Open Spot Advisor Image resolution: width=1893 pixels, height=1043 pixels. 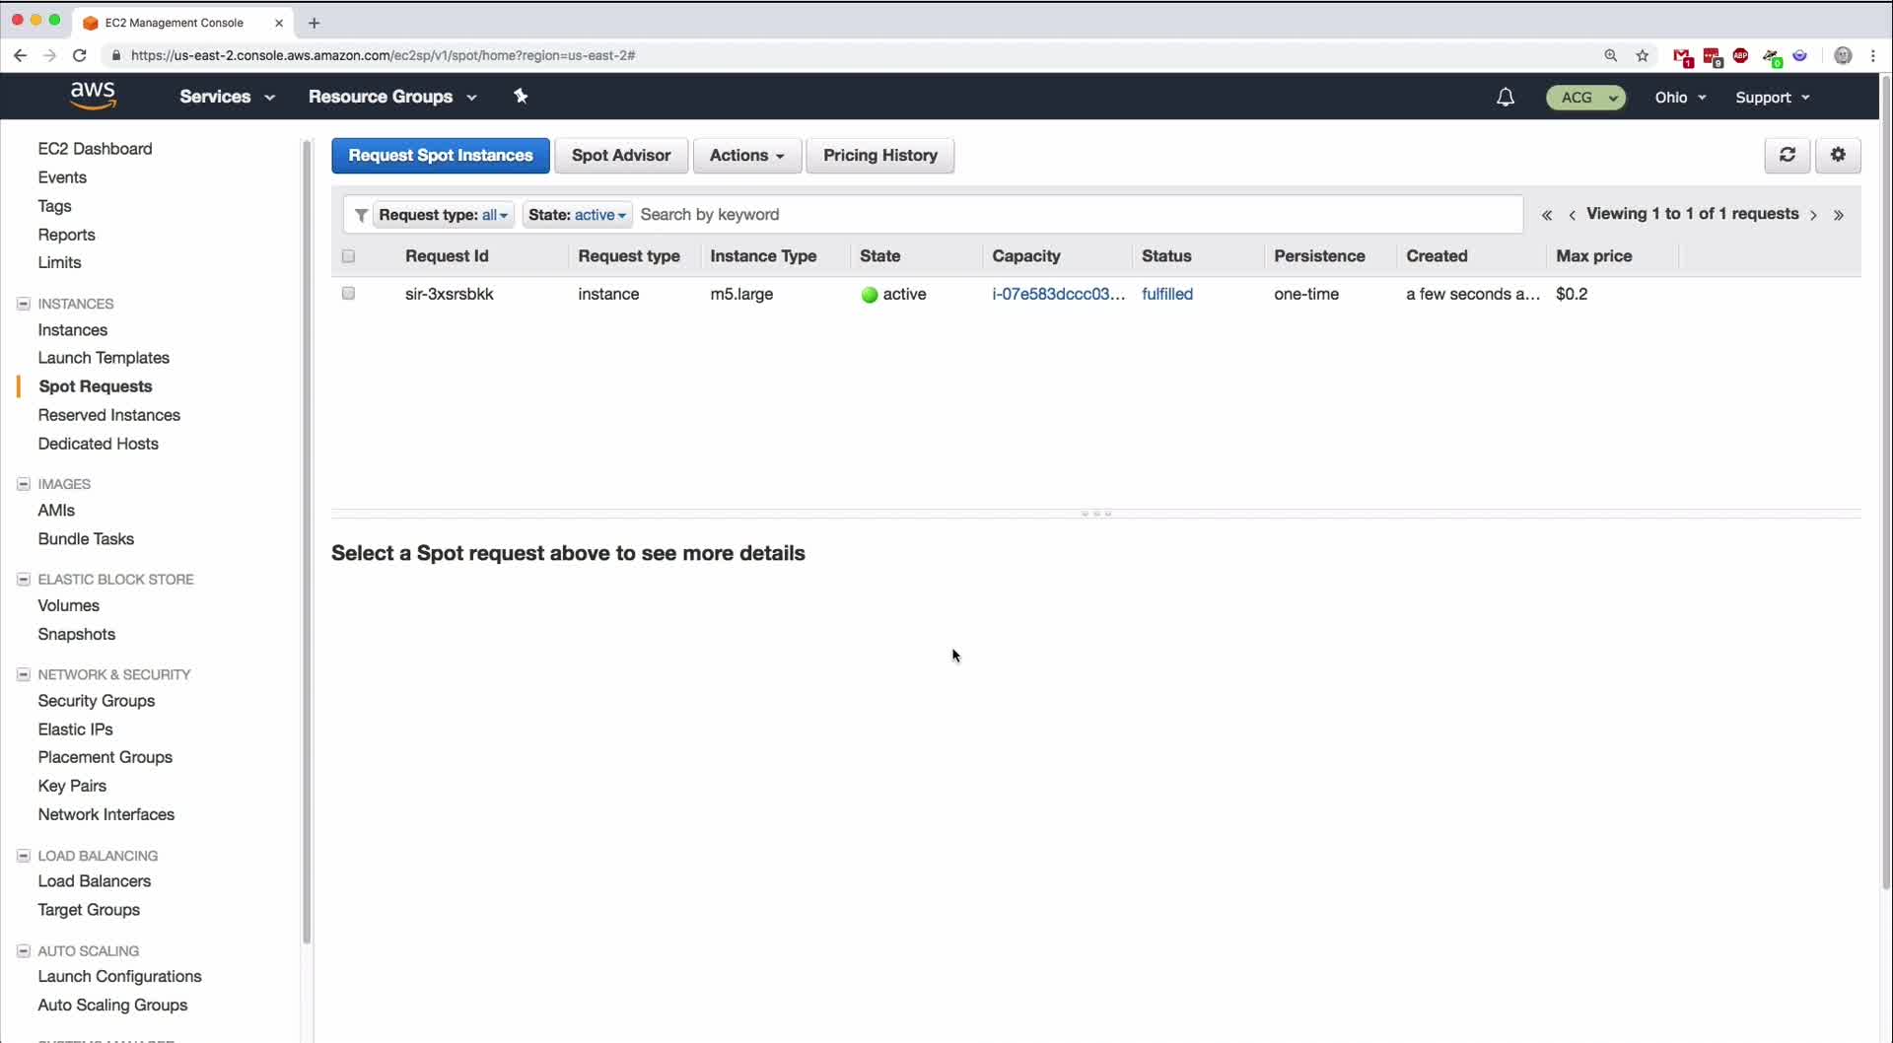(x=621, y=156)
